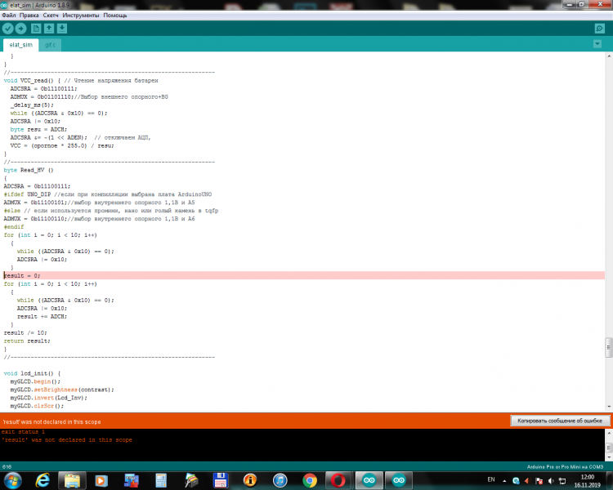Click the Upload (arrow) toolbar button
The height and width of the screenshot is (490, 613).
(x=20, y=29)
